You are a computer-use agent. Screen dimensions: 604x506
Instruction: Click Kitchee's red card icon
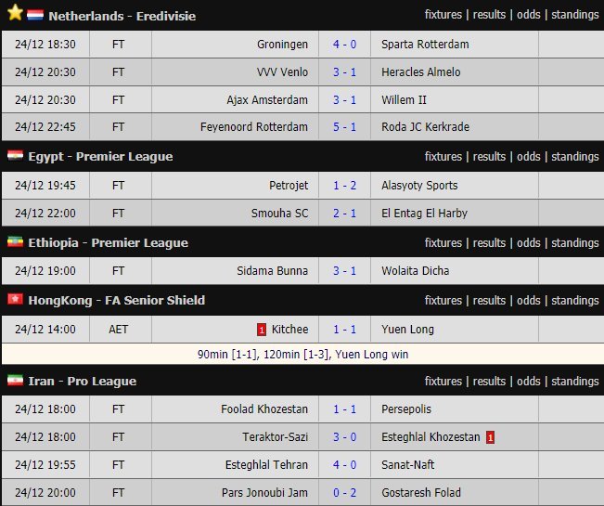tap(262, 329)
